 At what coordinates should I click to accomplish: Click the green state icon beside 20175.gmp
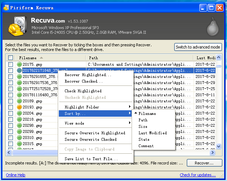[x=19, y=64]
